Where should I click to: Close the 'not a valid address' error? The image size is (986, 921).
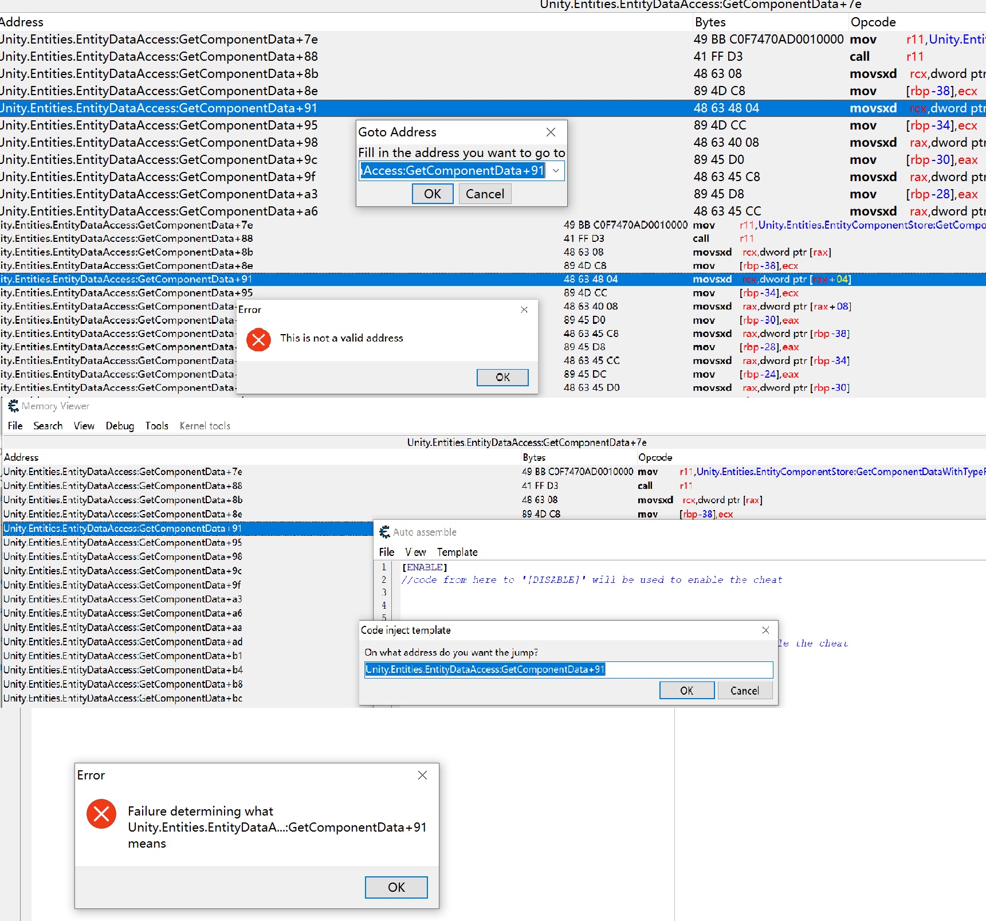(524, 309)
